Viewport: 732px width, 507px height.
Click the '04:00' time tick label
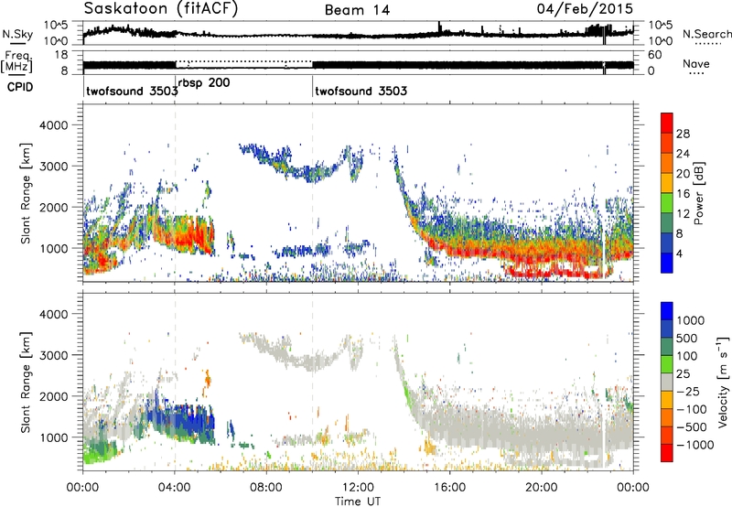pyautogui.click(x=175, y=488)
